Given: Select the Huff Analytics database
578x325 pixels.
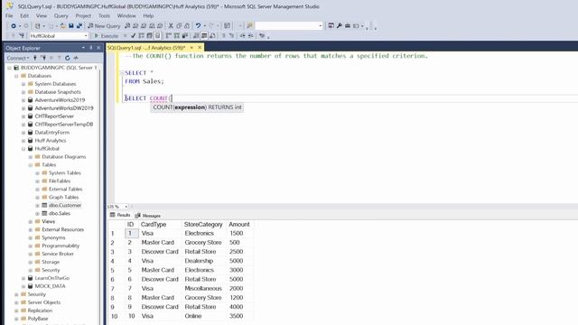Looking at the screenshot, I should [51, 141].
